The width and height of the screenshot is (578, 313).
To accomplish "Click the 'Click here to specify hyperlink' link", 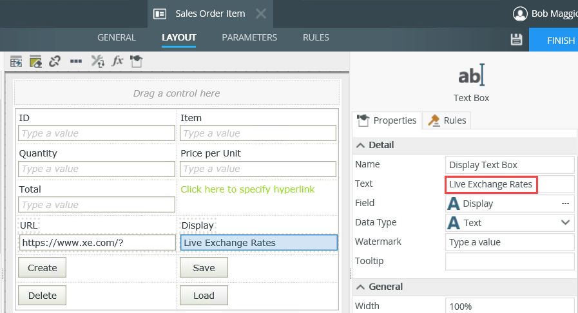I will [x=247, y=189].
